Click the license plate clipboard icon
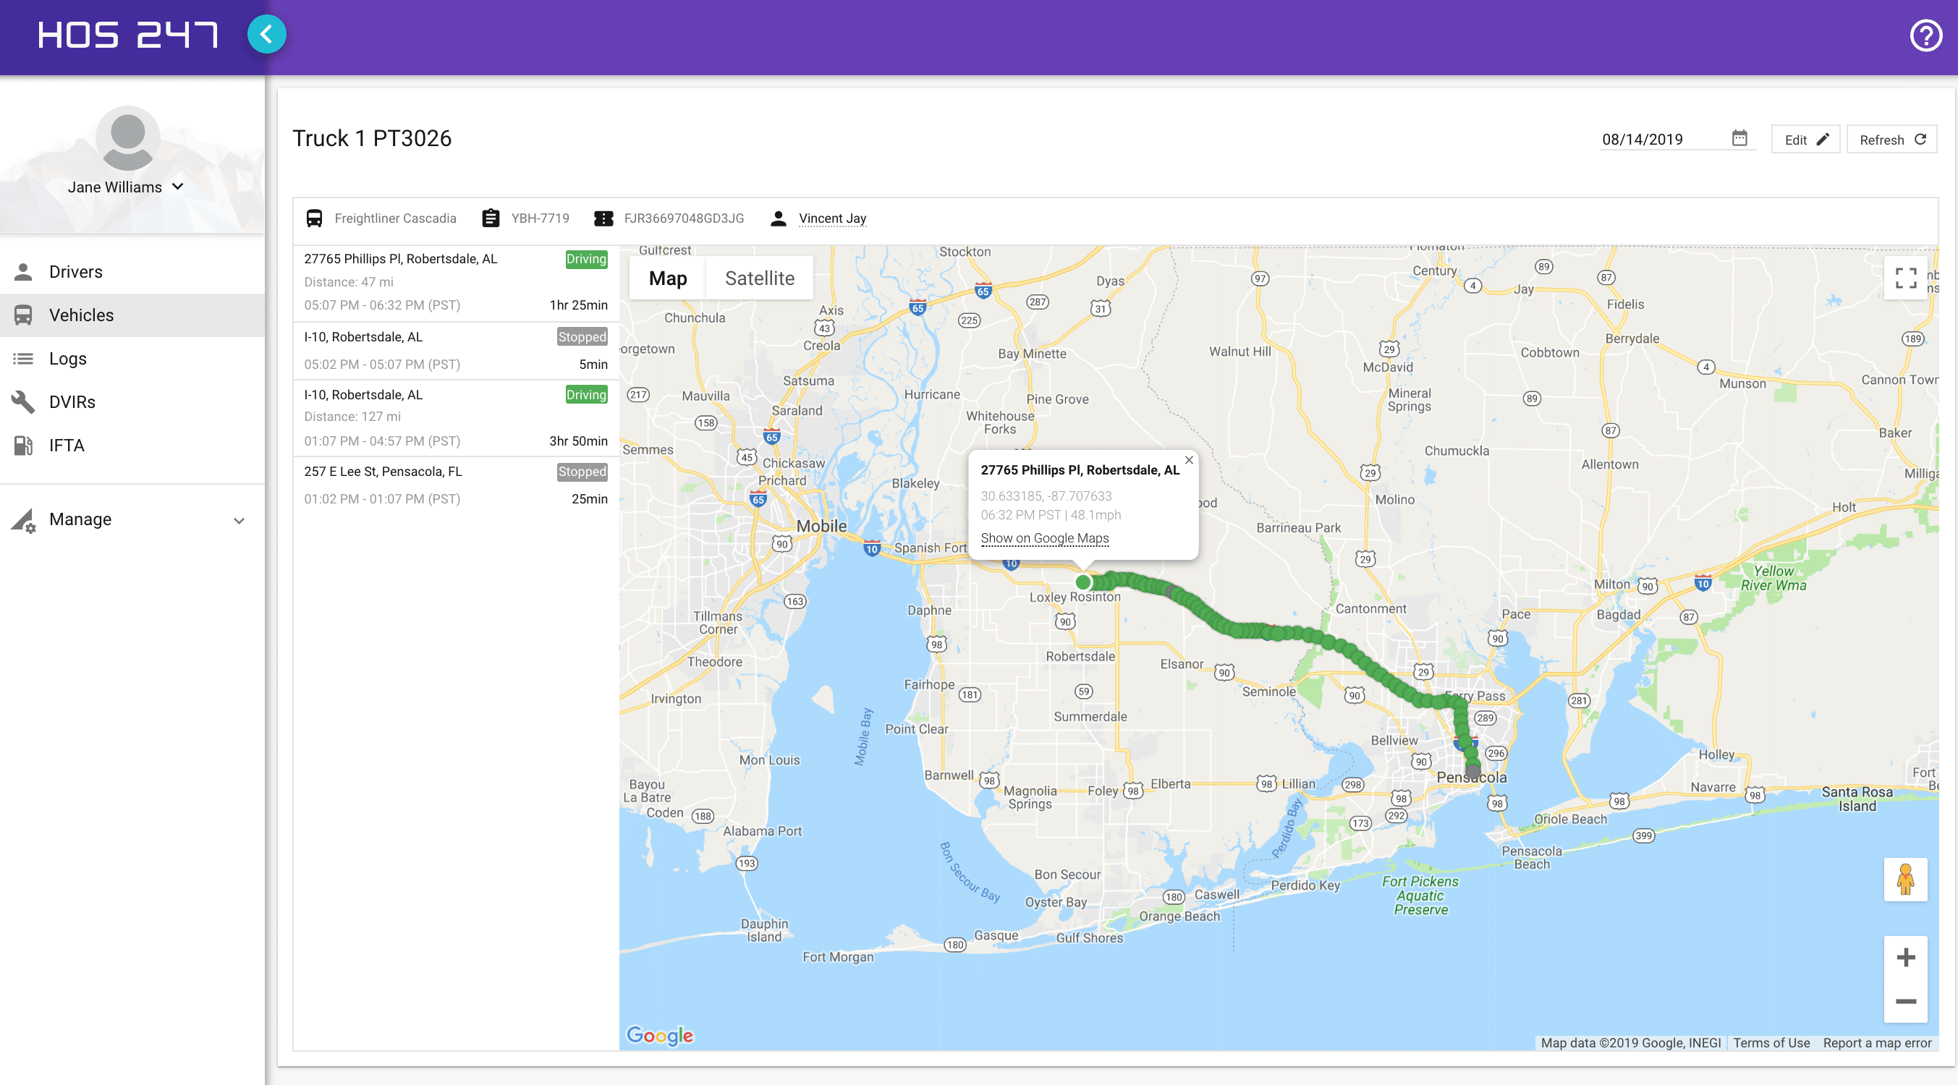The height and width of the screenshot is (1085, 1958). pos(491,218)
